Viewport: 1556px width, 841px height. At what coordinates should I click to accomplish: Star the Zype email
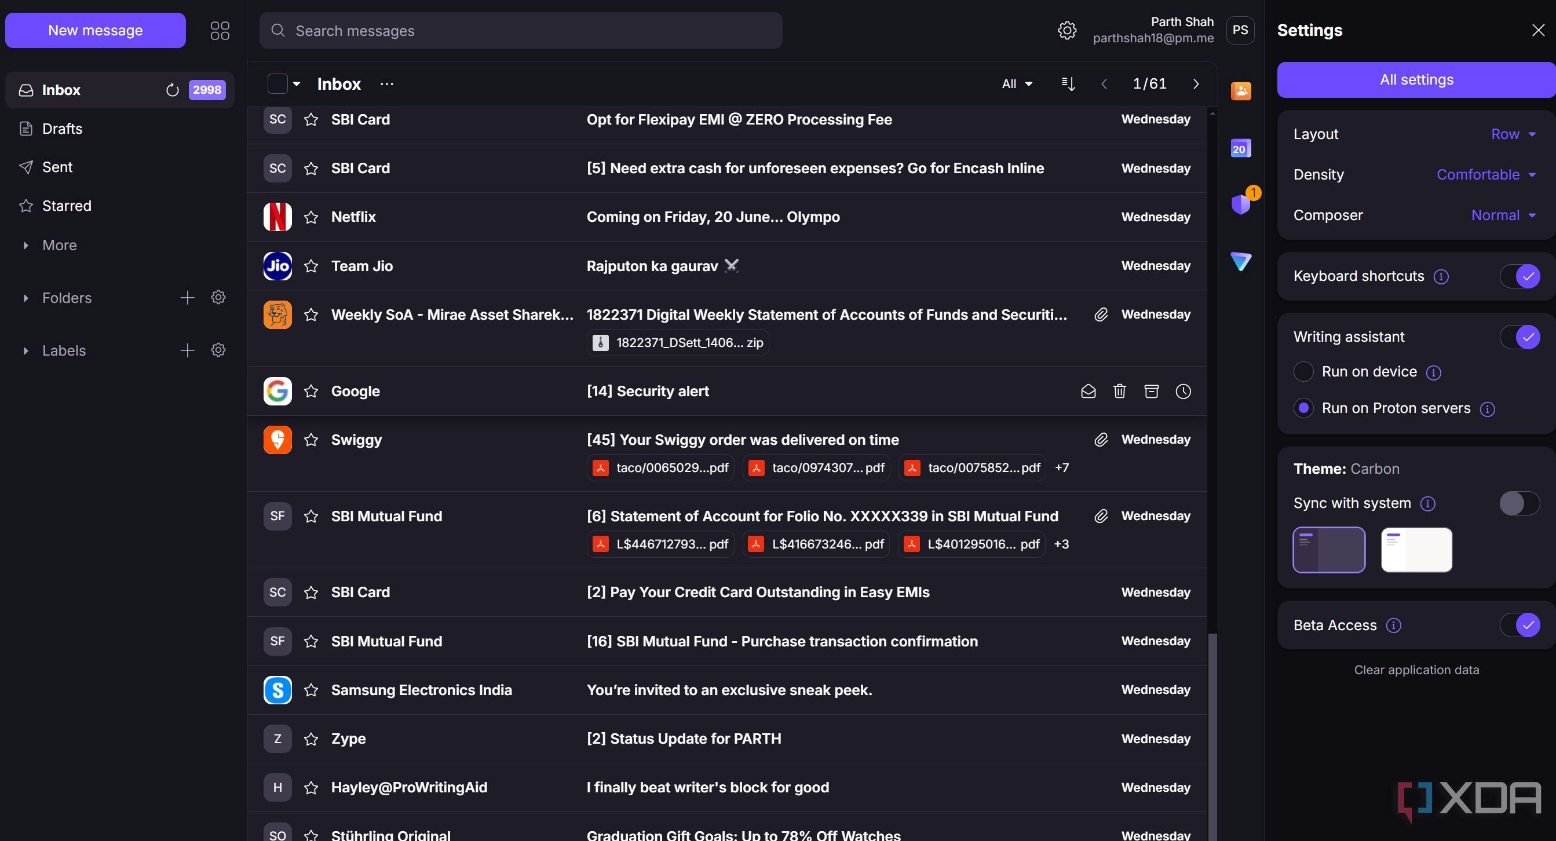311,739
